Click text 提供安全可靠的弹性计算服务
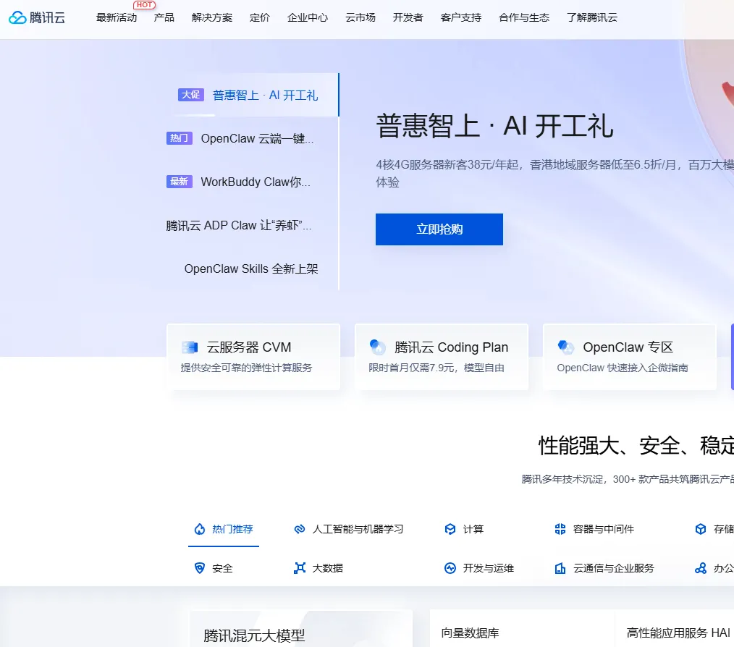Screen dimensions: 734x647 click(246, 368)
